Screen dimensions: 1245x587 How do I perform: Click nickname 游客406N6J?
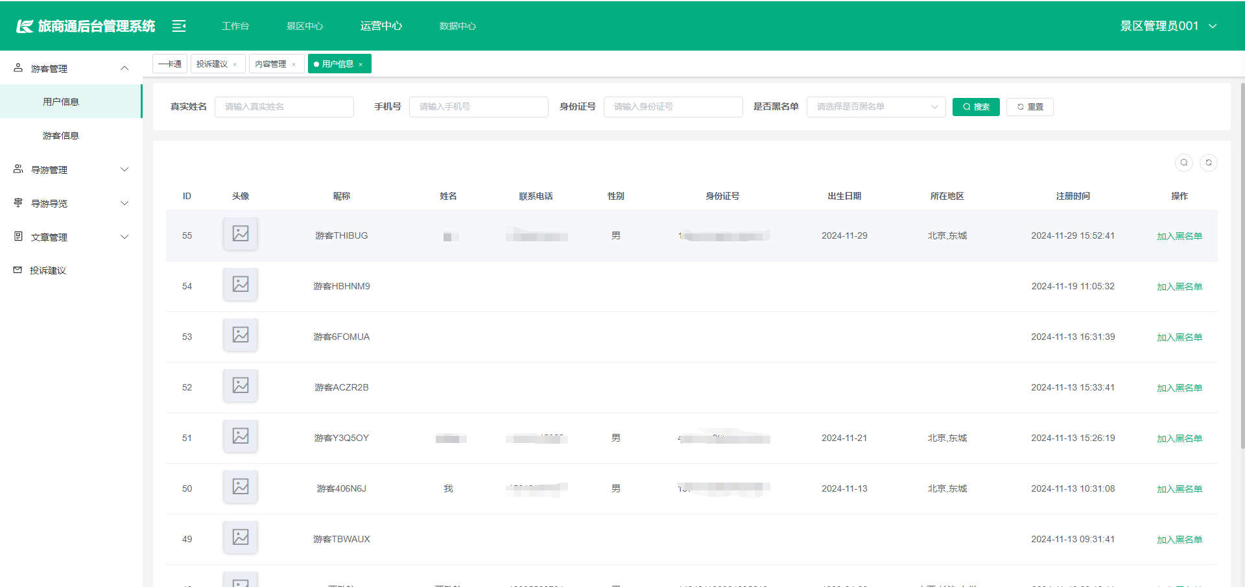point(342,488)
